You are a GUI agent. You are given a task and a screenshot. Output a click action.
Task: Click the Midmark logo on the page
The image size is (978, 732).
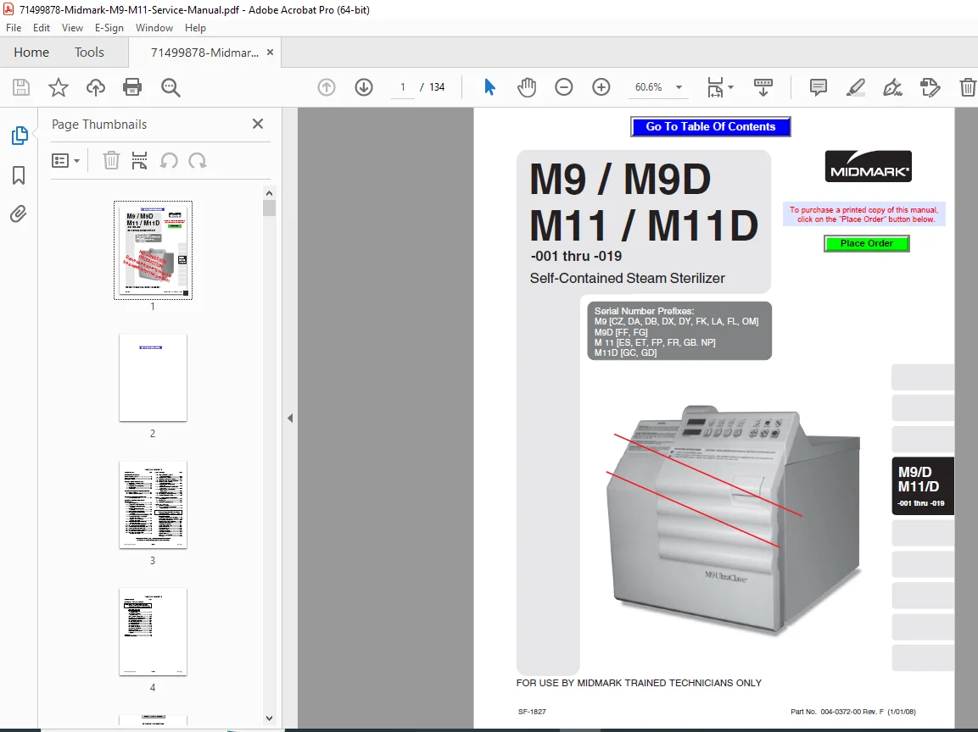[869, 166]
